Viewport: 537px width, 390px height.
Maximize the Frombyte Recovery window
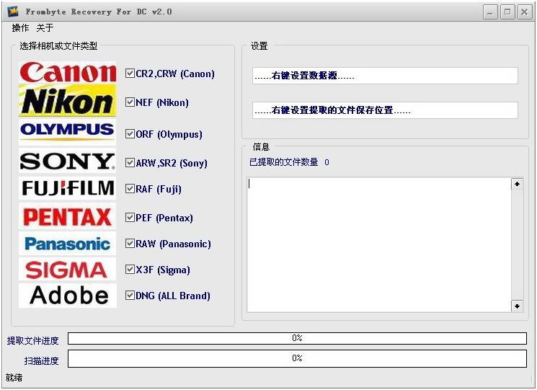[x=507, y=12]
